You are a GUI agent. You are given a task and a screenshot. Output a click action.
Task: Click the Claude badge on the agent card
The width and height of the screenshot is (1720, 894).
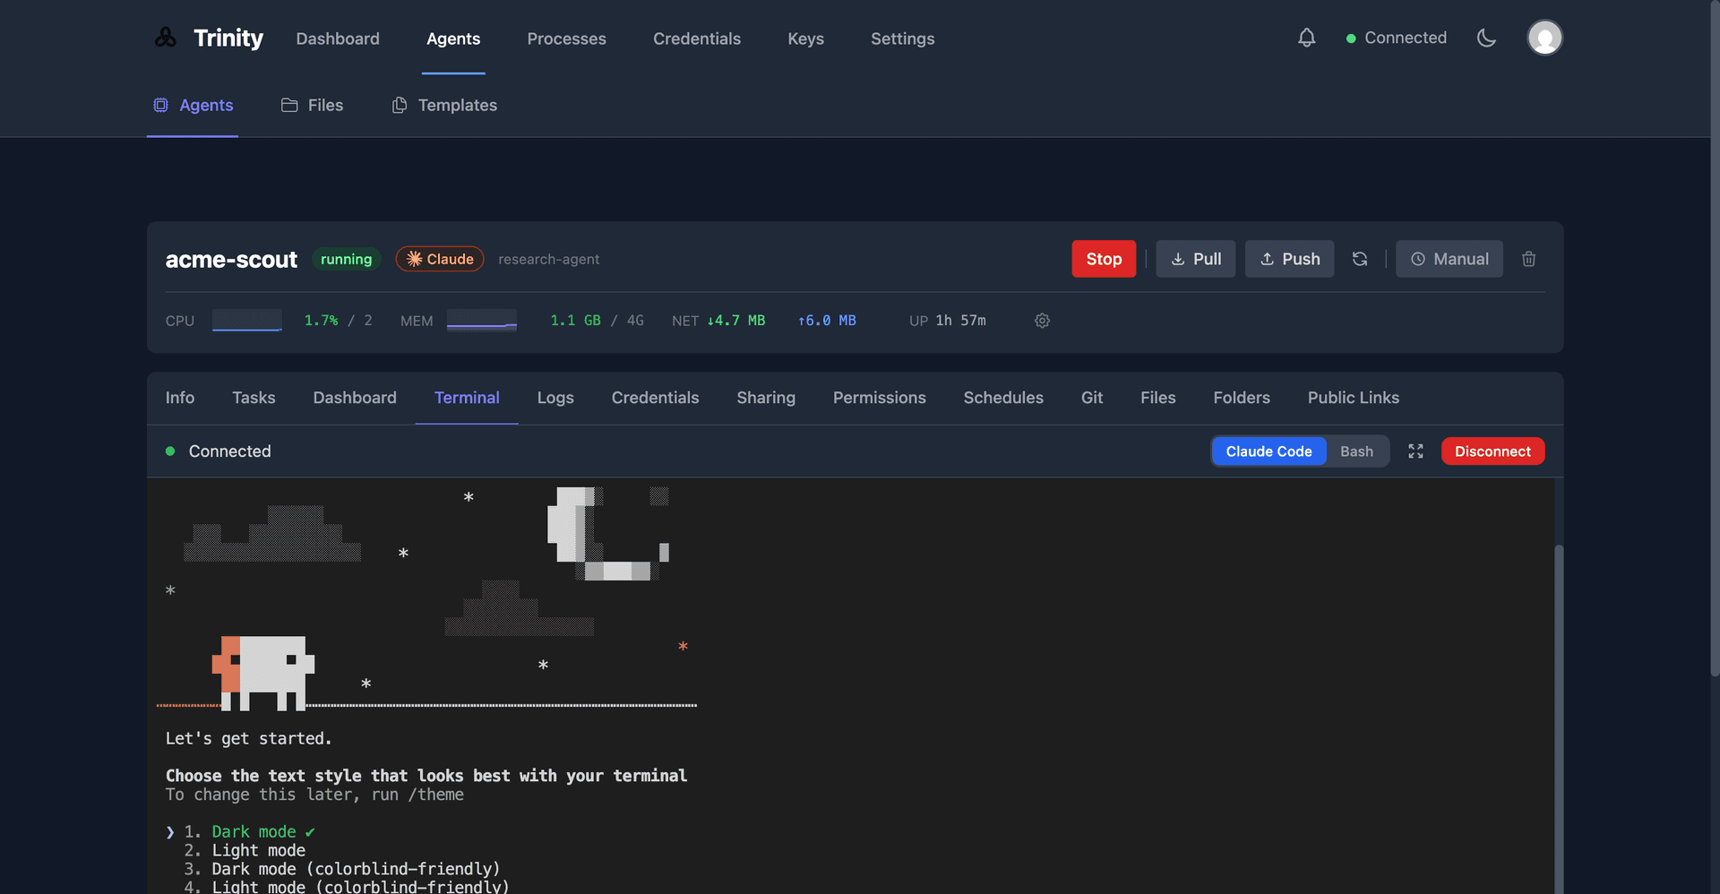(439, 259)
